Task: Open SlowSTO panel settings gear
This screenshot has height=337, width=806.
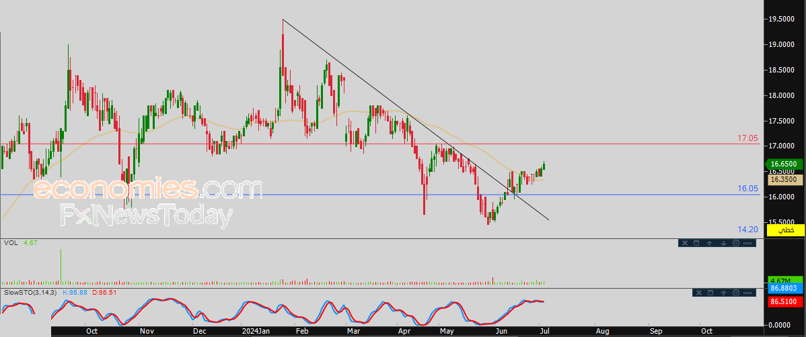Action: point(737,293)
